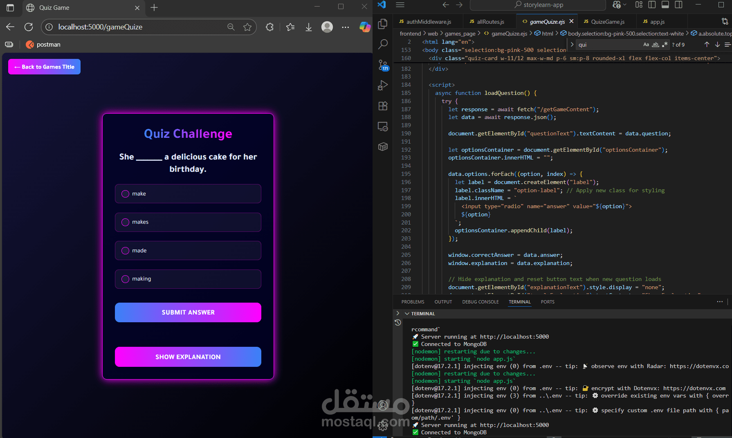
Task: Open browser profile avatar
Action: point(327,27)
